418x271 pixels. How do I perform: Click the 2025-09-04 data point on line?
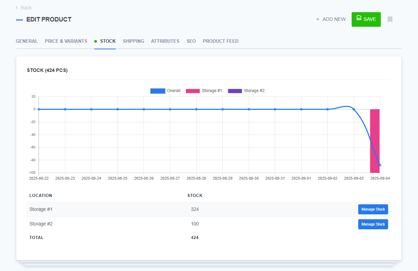[380, 165]
